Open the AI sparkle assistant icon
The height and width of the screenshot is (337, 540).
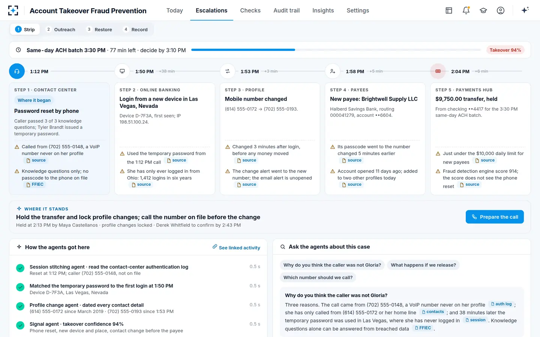[525, 10]
